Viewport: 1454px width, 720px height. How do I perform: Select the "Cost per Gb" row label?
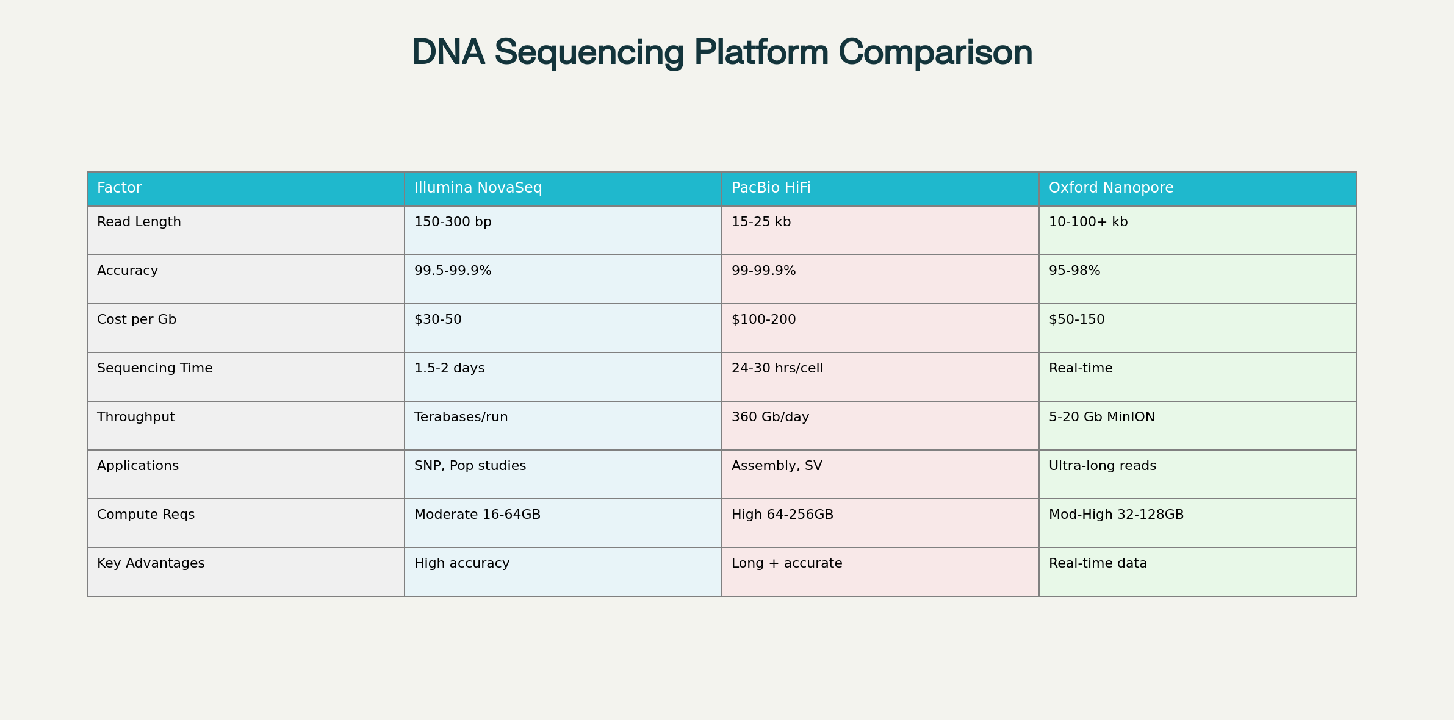[137, 320]
